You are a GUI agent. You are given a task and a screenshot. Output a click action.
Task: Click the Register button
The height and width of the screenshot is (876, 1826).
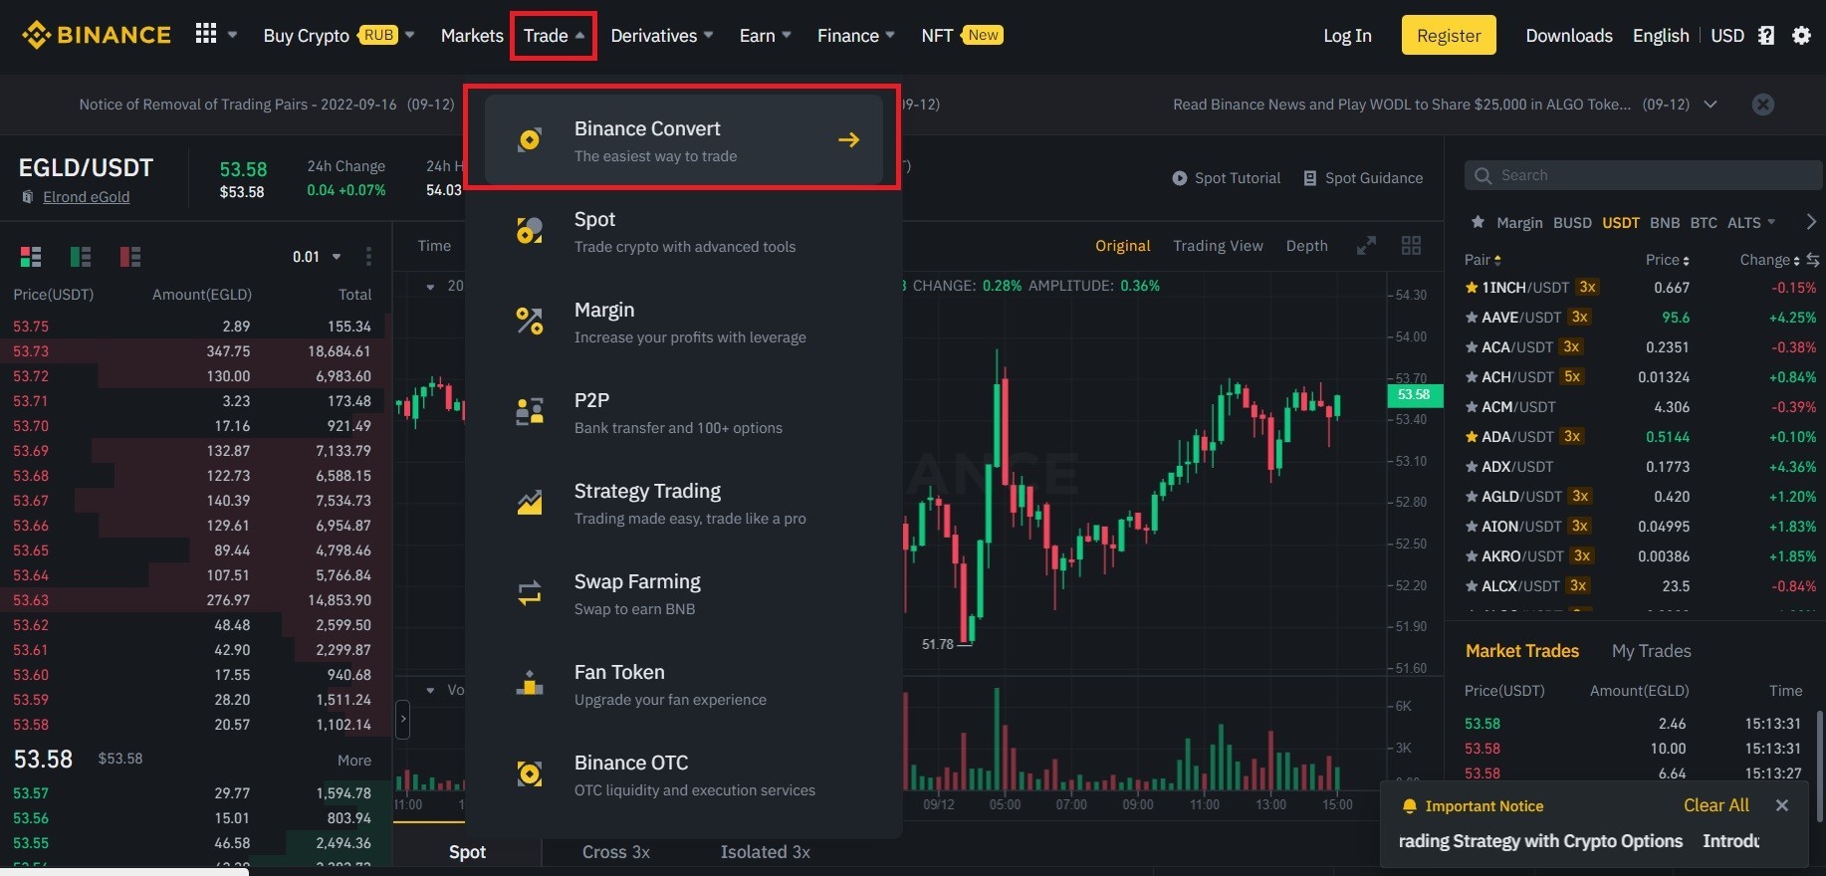pyautogui.click(x=1449, y=36)
